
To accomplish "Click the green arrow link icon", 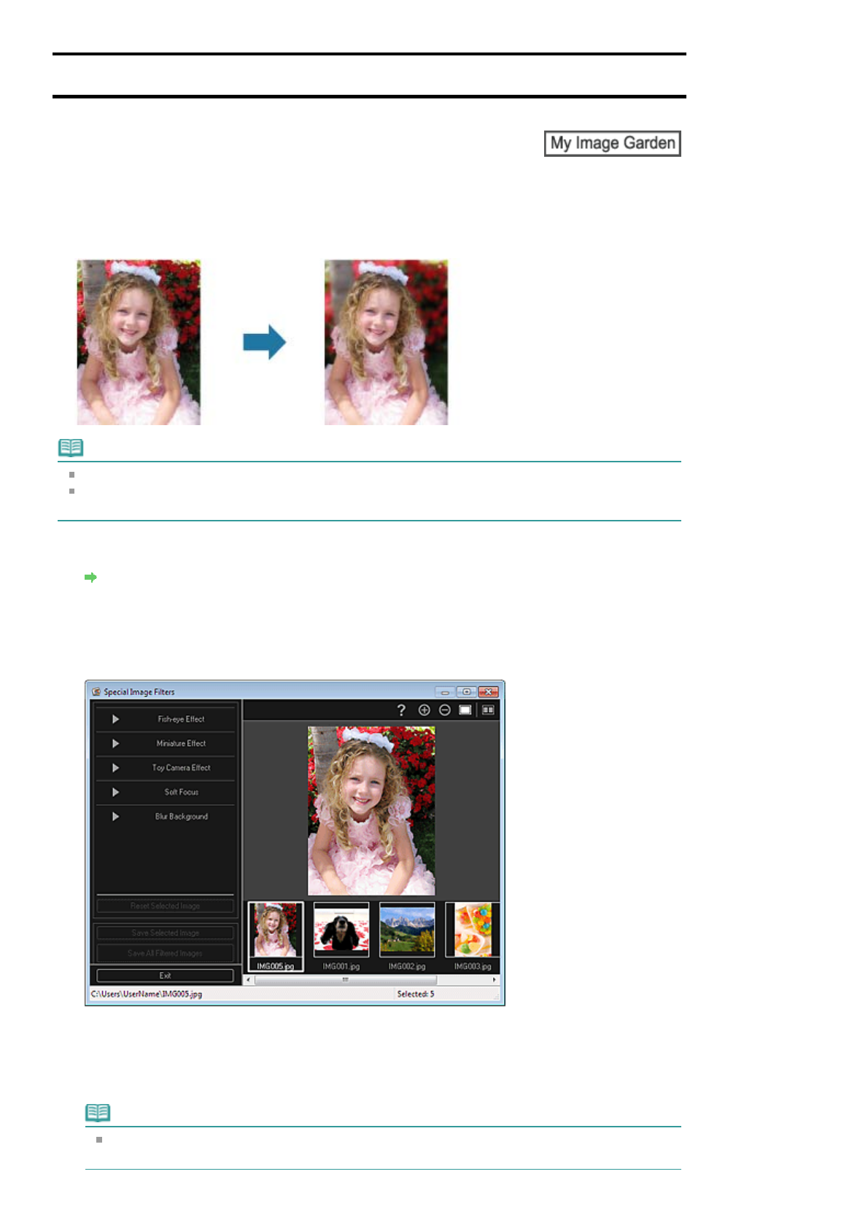I will [x=90, y=577].
